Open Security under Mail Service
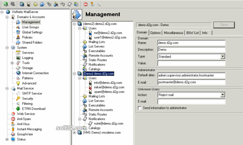The width and height of the screenshot is (243, 145). click(x=28, y=99)
